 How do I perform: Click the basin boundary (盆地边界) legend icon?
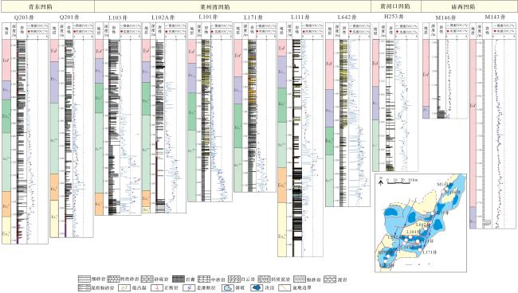pos(285,287)
